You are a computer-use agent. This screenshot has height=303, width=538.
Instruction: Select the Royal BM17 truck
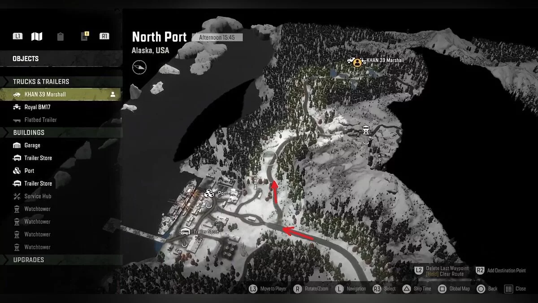(x=61, y=107)
